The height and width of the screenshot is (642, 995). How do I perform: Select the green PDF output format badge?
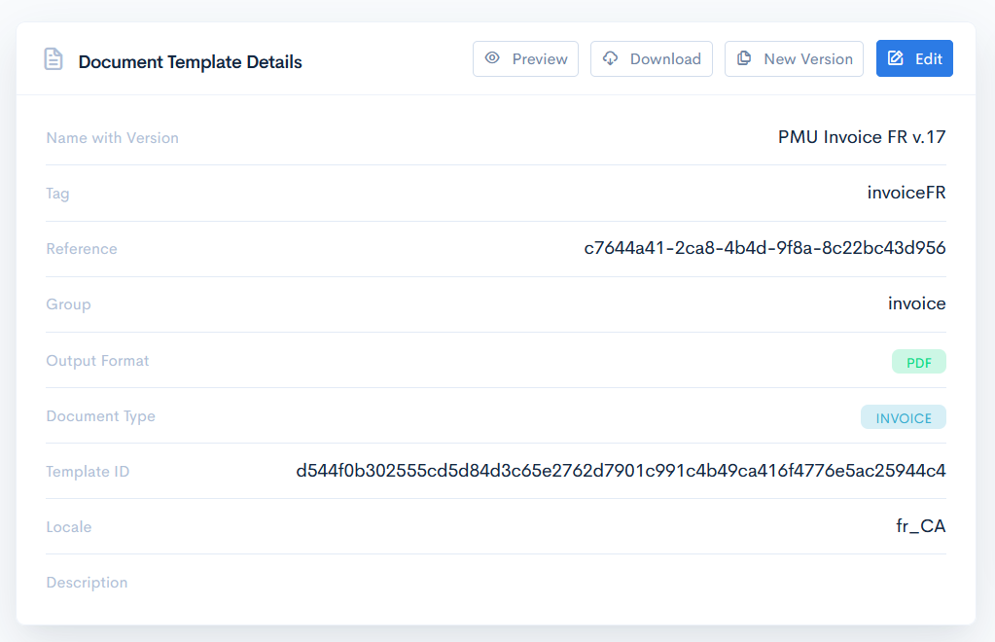click(x=918, y=361)
